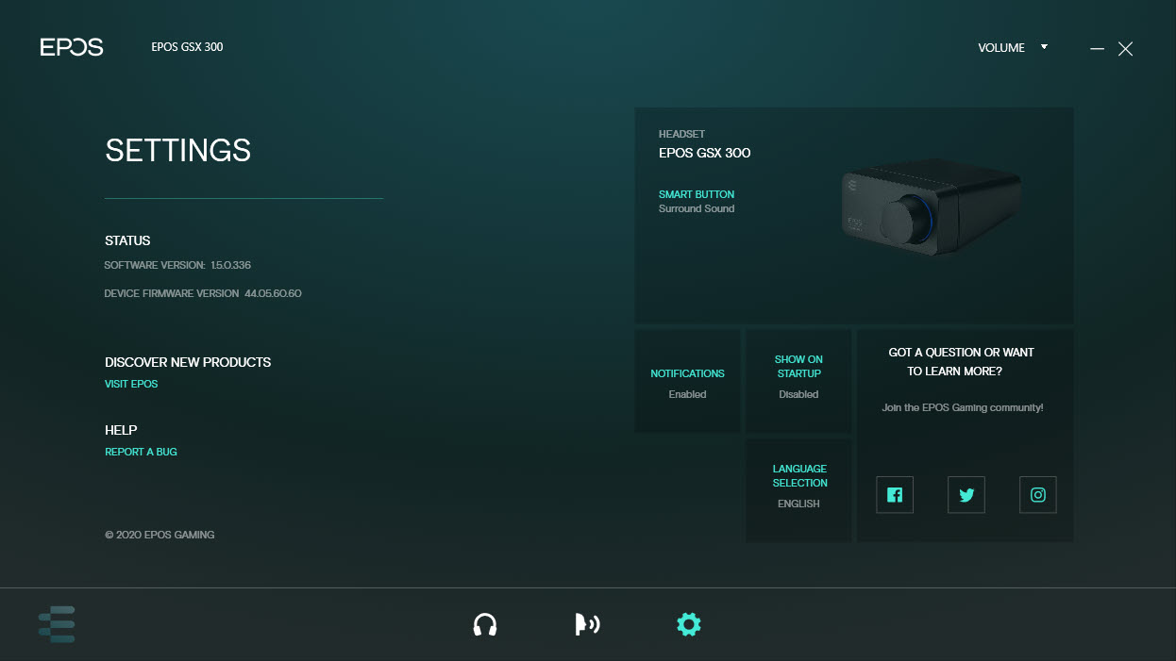Click the EPOS logo
1176x661 pixels.
coord(72,47)
